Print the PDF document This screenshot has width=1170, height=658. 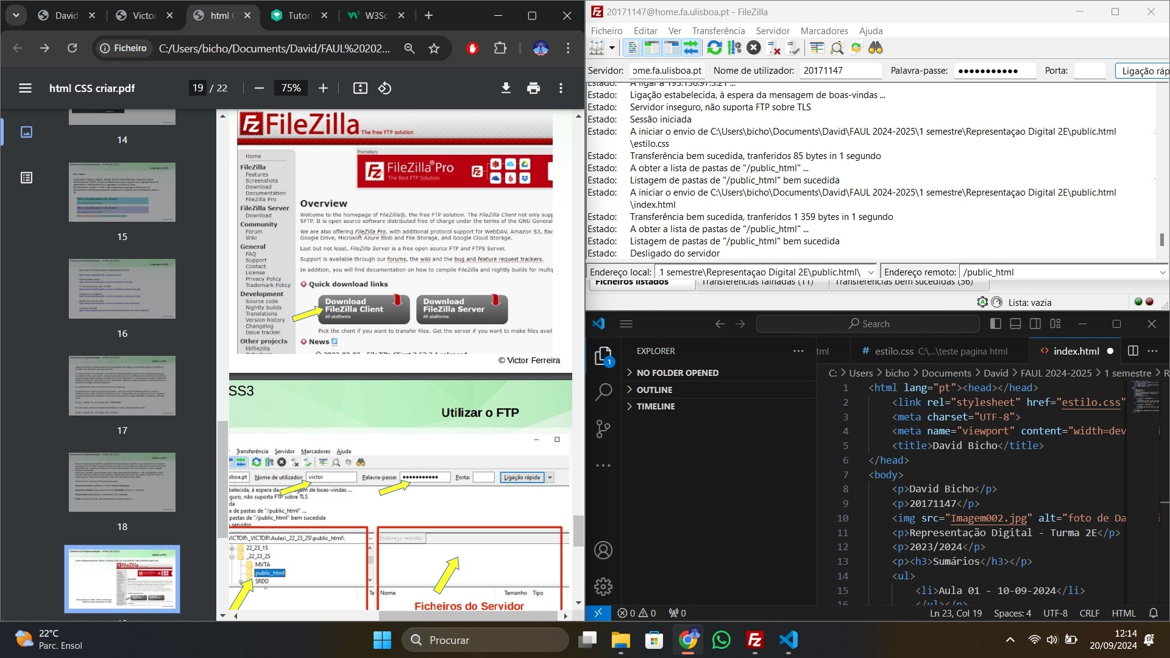coord(533,88)
